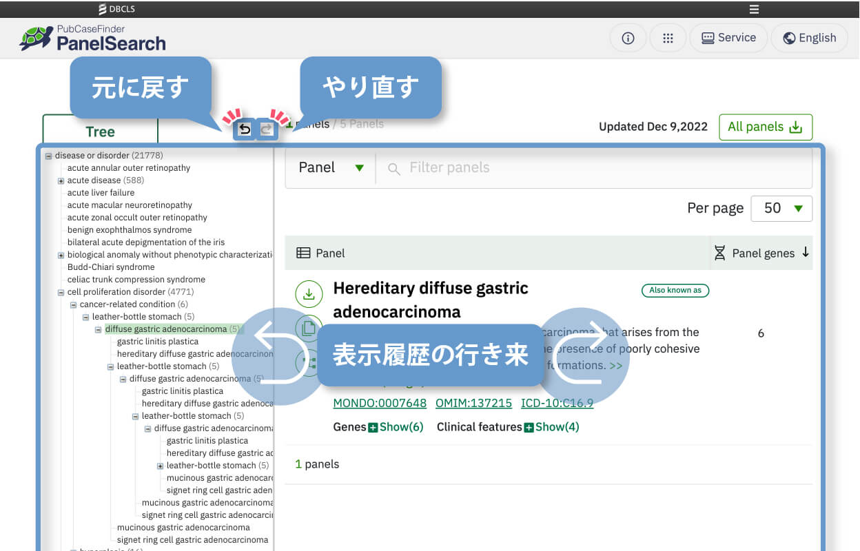Show the 4 Clinical features
Viewport: 860px width, 551px height.
[551, 427]
